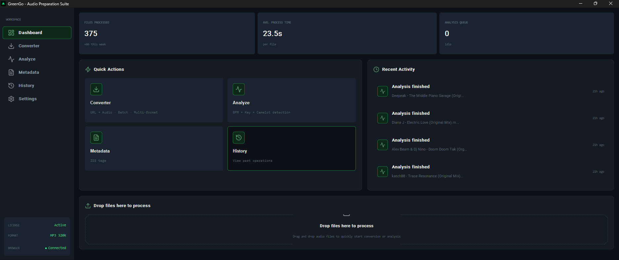Click the History clock icon in sidebar
619x260 pixels.
pos(11,86)
